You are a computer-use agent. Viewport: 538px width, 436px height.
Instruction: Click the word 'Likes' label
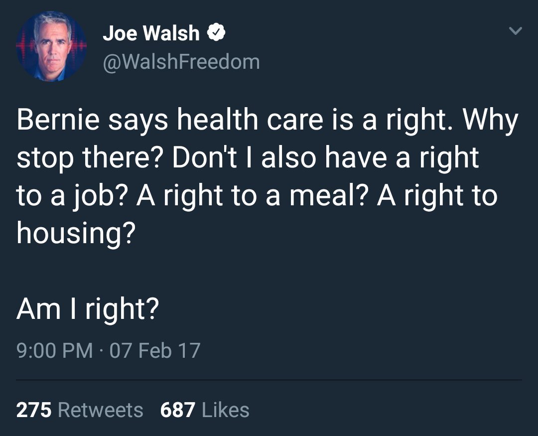pos(226,410)
